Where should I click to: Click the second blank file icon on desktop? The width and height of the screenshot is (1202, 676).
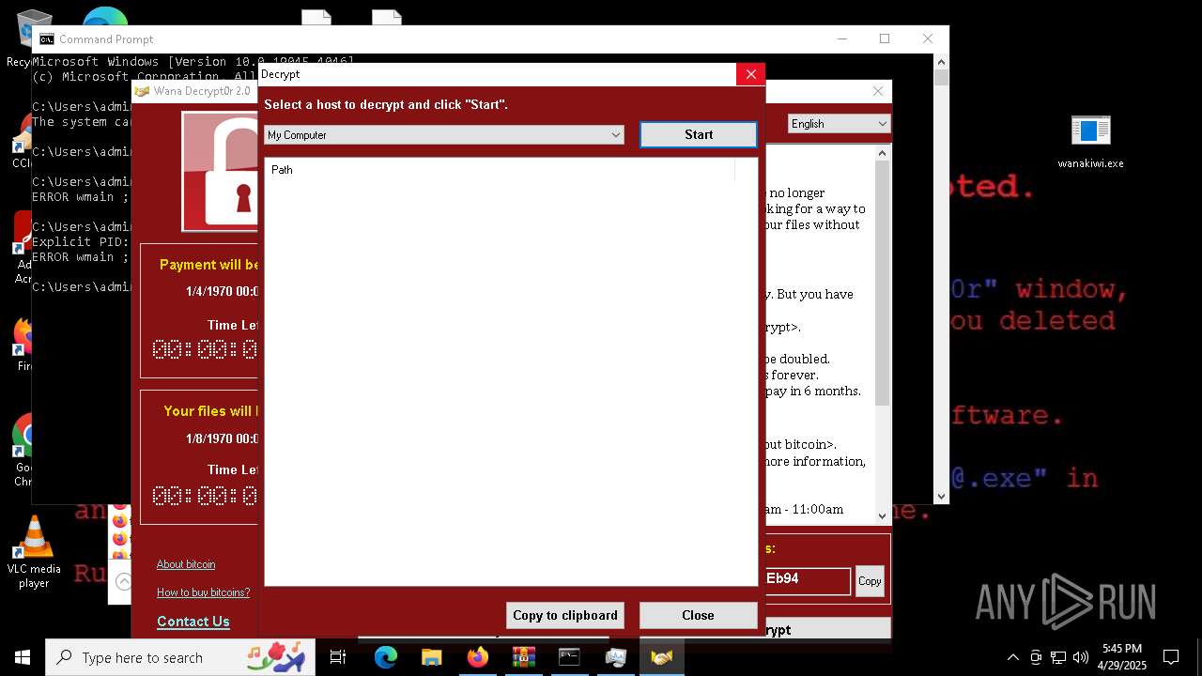[x=387, y=17]
